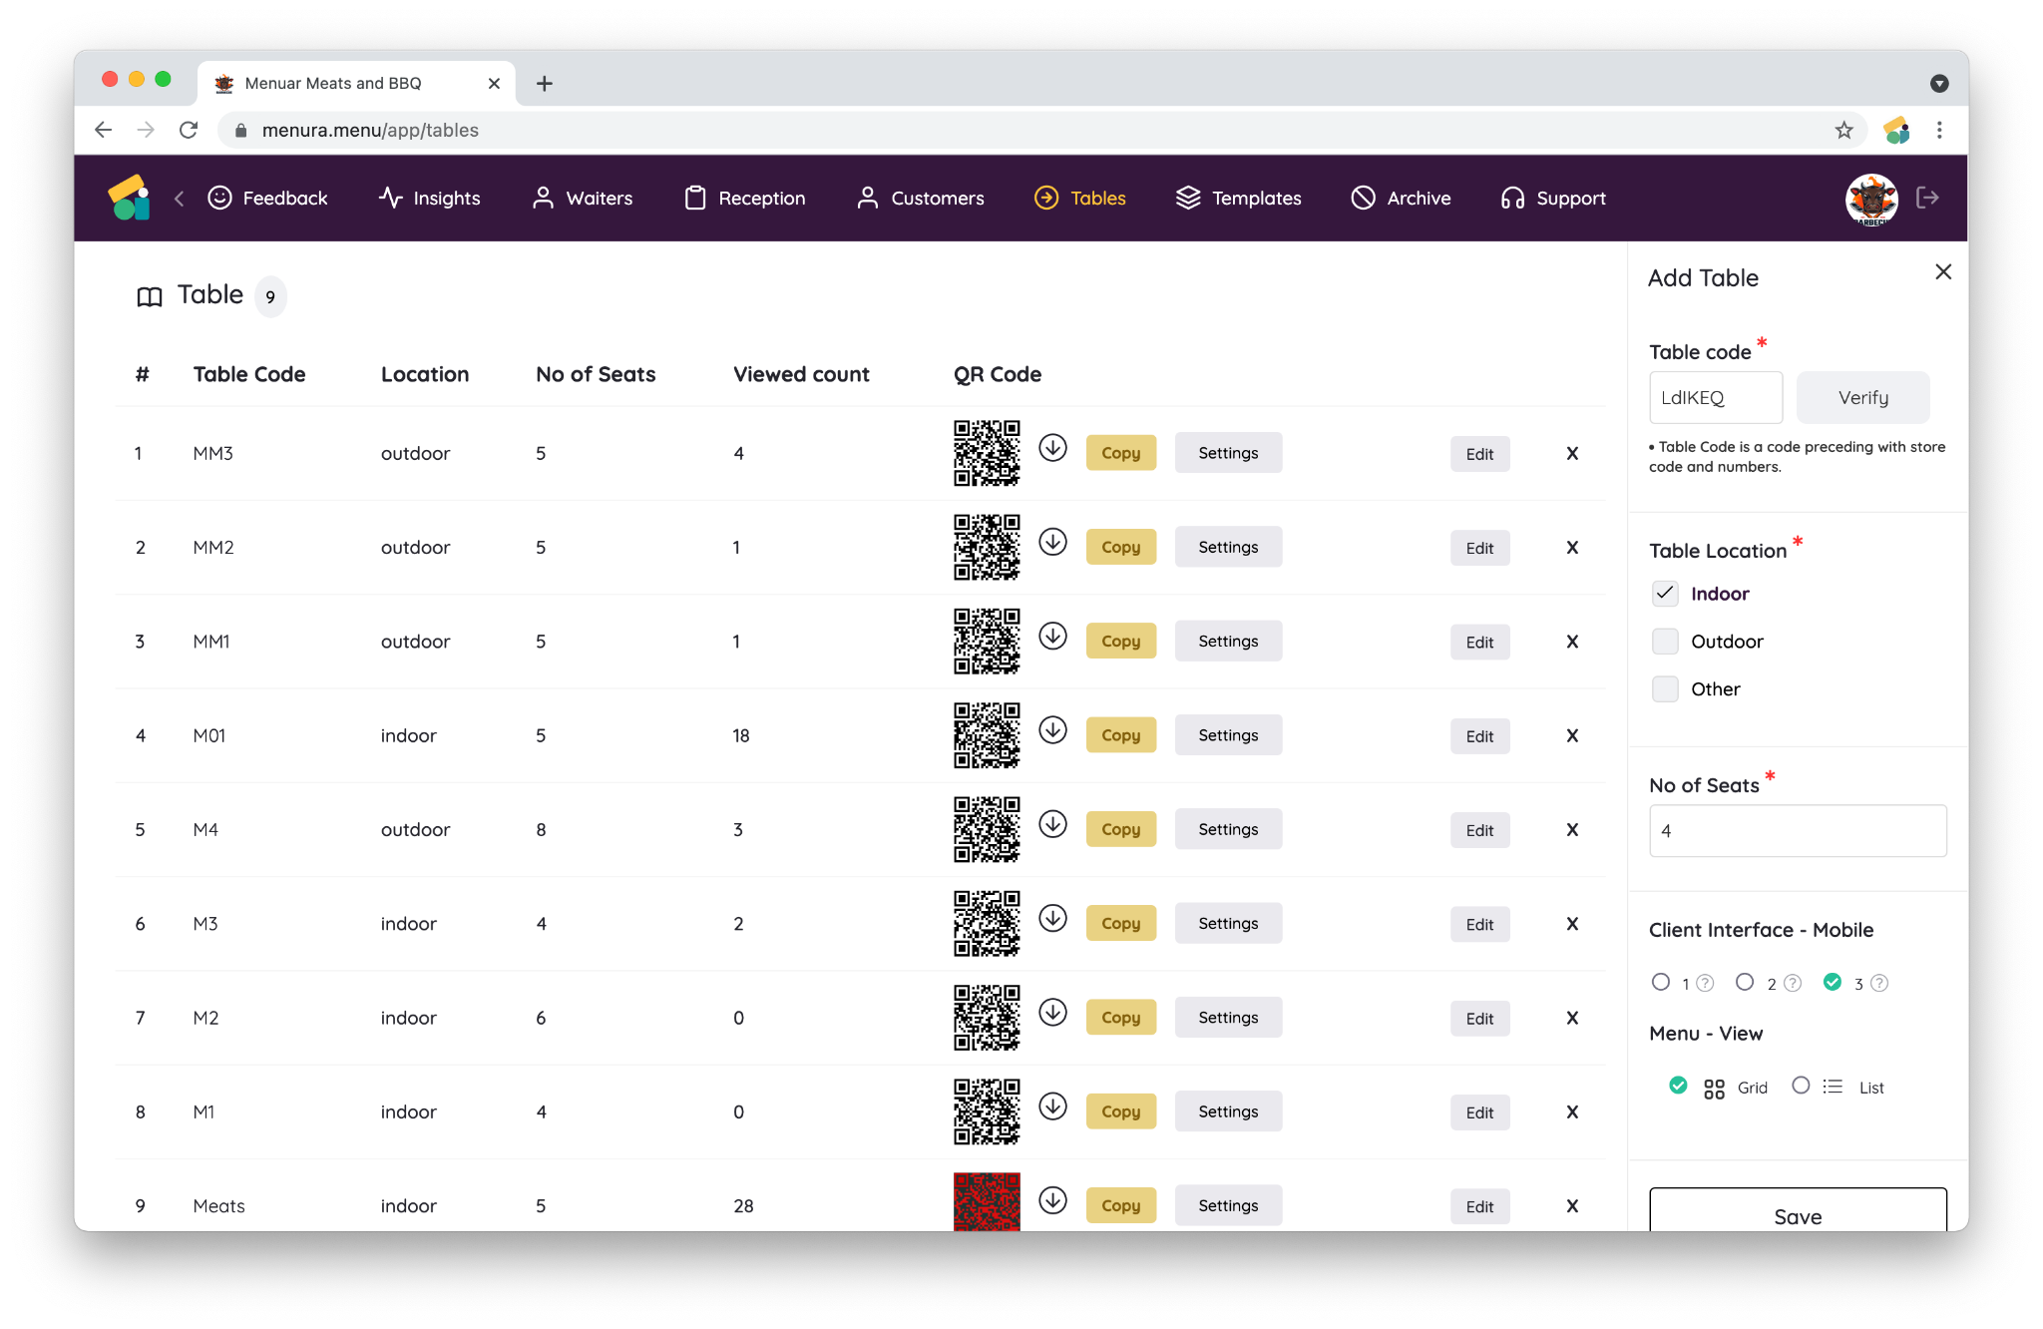Go to Customers page
The height and width of the screenshot is (1329, 2043).
[921, 199]
